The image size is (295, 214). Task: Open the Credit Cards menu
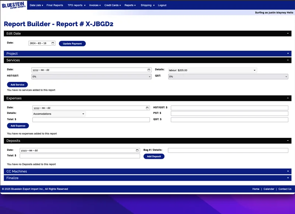pos(112,5)
